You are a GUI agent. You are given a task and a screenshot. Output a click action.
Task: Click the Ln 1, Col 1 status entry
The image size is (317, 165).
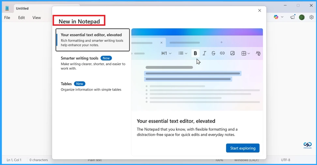pos(14,160)
